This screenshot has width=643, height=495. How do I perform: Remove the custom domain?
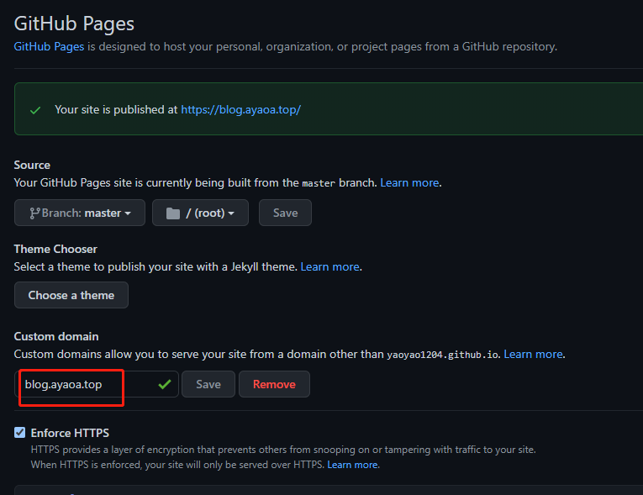[274, 384]
